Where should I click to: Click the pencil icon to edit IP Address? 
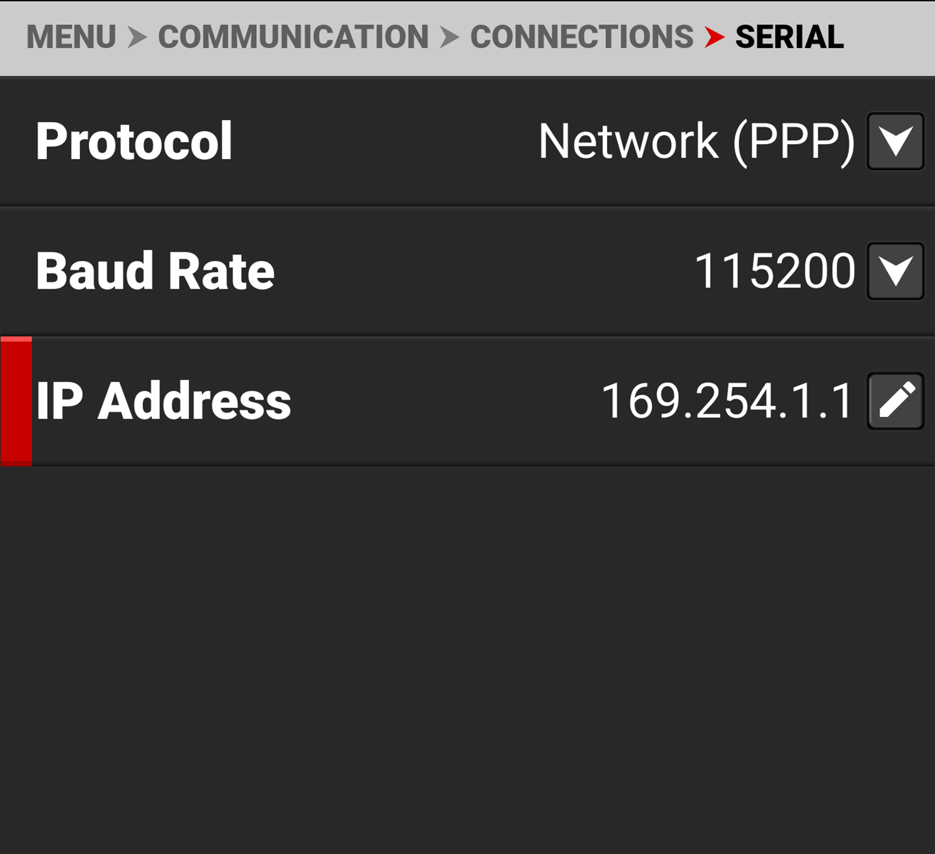click(x=895, y=401)
